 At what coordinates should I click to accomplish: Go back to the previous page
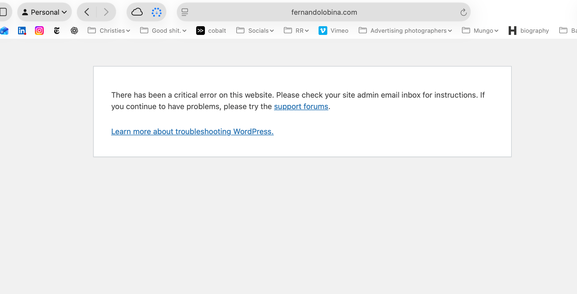(x=87, y=12)
